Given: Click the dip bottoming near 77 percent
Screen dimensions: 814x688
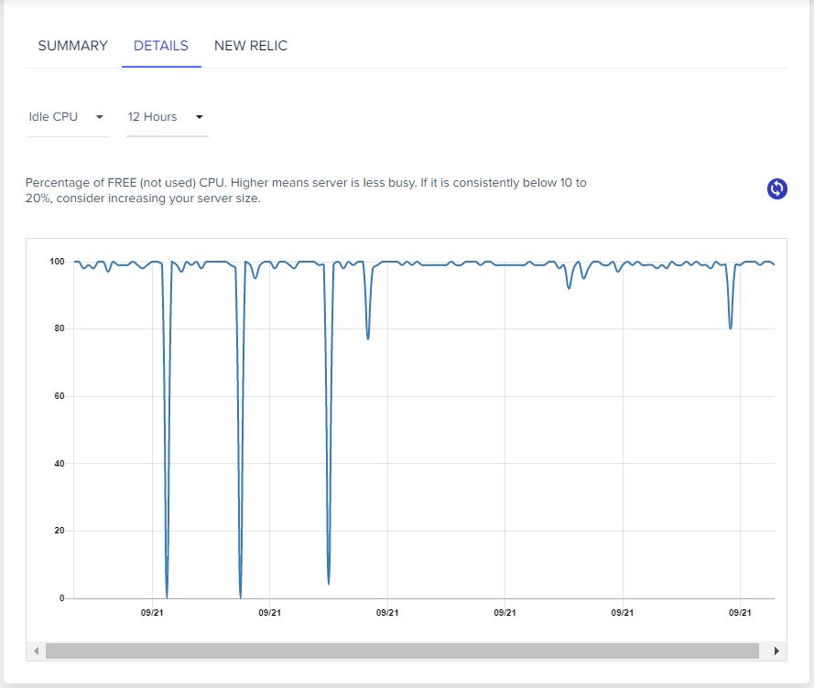Looking at the screenshot, I should (368, 338).
